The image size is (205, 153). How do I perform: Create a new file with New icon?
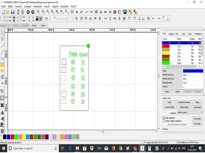4,12
